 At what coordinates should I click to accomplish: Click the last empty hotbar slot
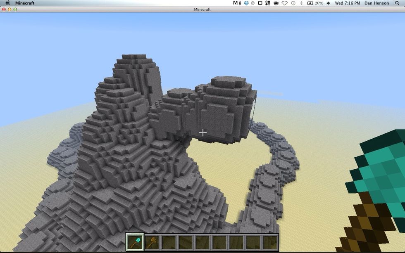click(270, 242)
